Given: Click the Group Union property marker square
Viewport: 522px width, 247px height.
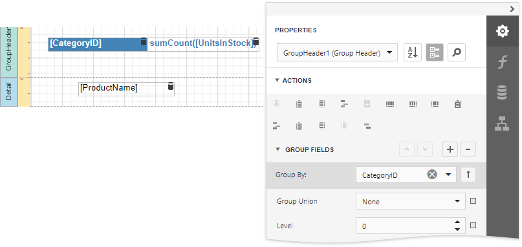Looking at the screenshot, I should (473, 201).
